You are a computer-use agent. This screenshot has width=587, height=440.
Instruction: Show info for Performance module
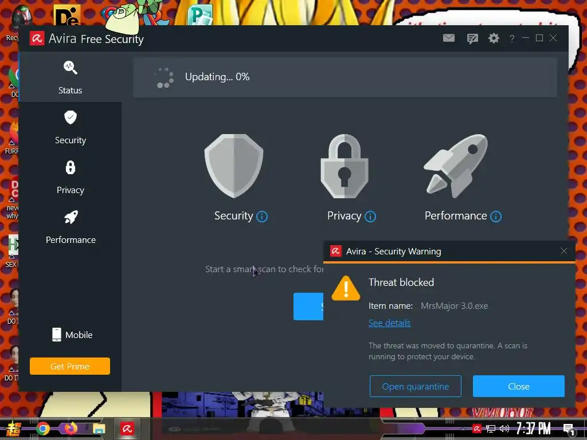click(496, 216)
